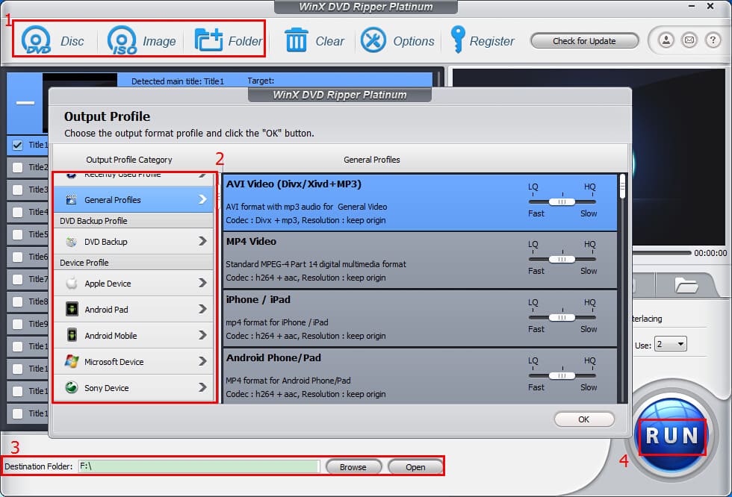Click the General Profiles film icon
Viewport: 732px width, 497px height.
click(x=71, y=199)
